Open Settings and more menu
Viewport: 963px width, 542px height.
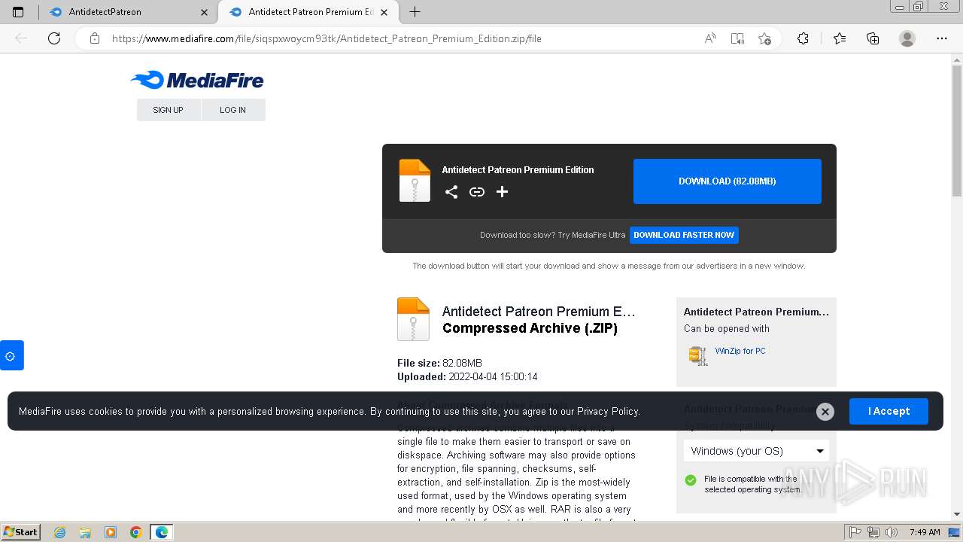[942, 38]
